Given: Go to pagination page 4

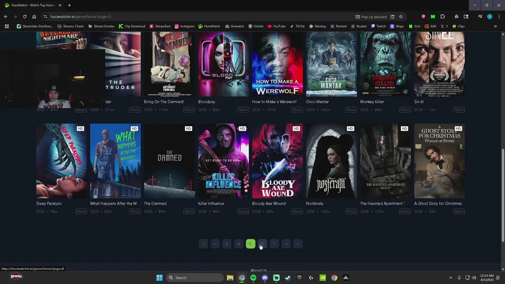Looking at the screenshot, I should [x=238, y=244].
